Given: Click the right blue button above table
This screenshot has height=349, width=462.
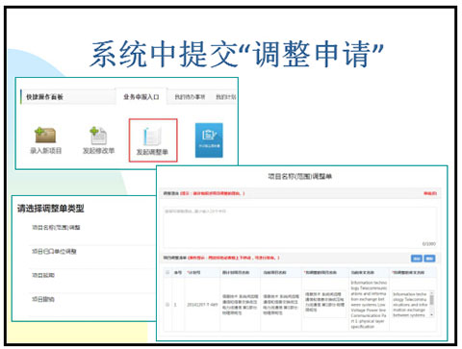Looking at the screenshot, I should (x=429, y=259).
